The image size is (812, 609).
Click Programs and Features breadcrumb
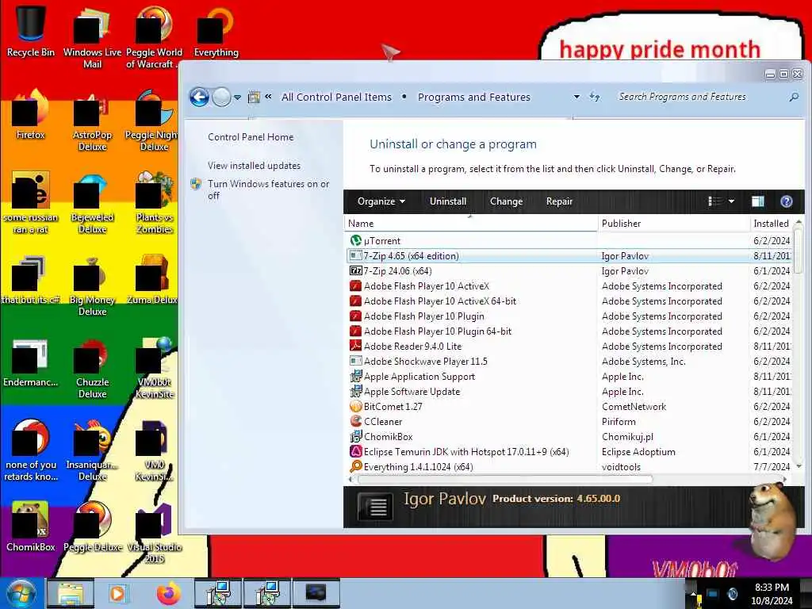tap(474, 98)
